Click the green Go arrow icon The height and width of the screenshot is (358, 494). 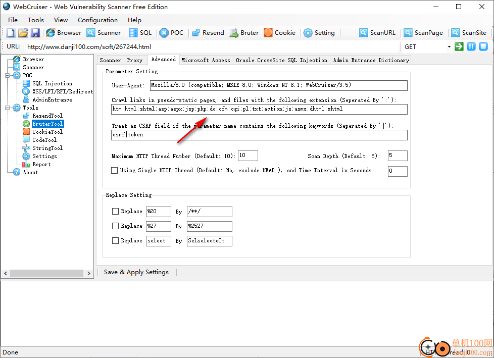459,46
